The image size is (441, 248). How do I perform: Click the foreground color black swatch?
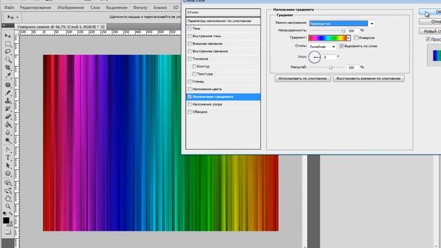[x=6, y=220]
